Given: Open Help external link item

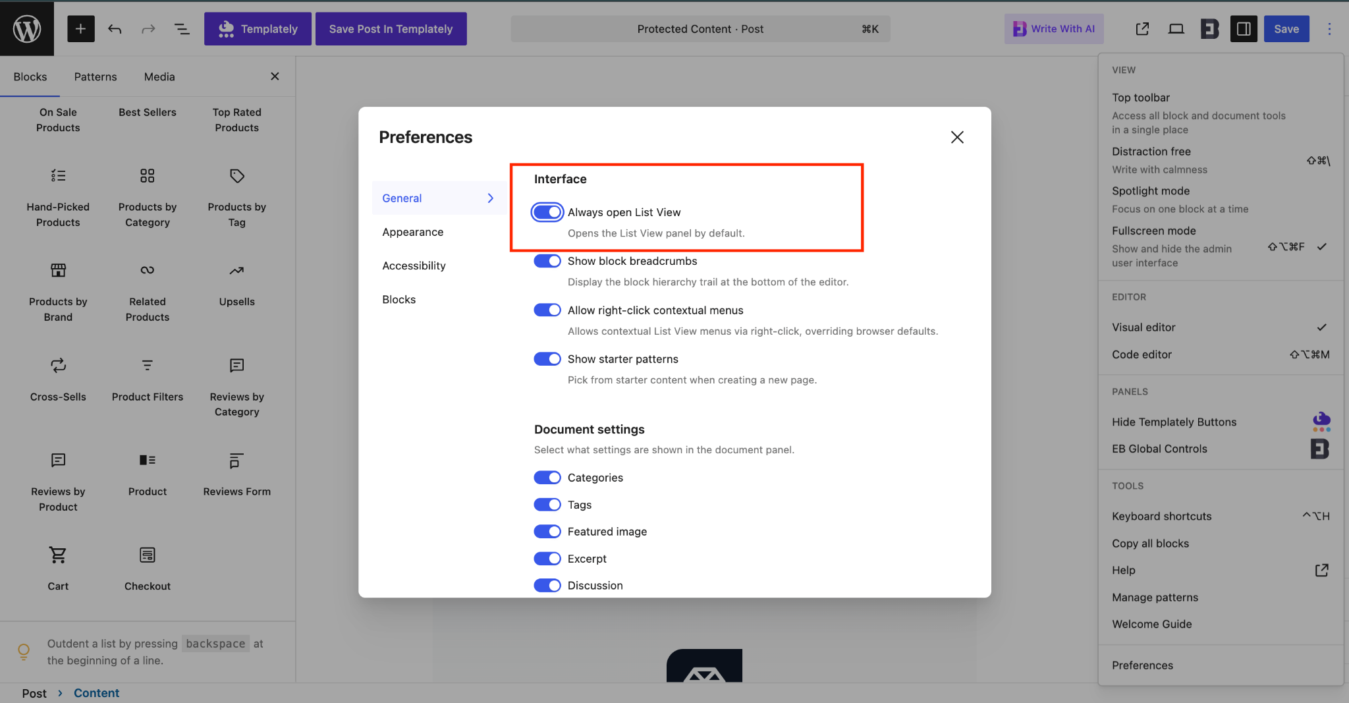Looking at the screenshot, I should click(1221, 571).
